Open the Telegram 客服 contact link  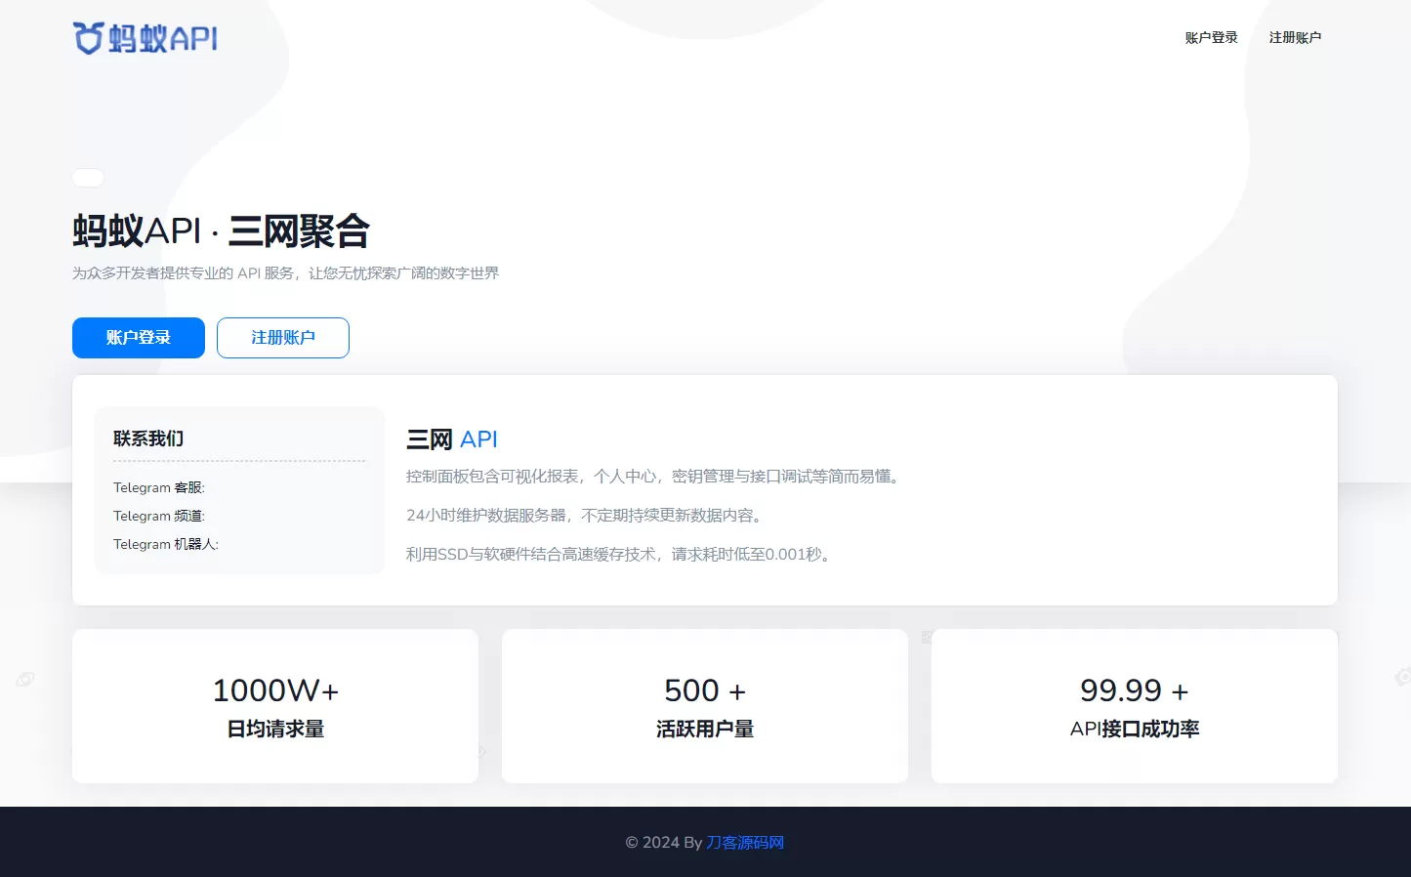(x=158, y=487)
